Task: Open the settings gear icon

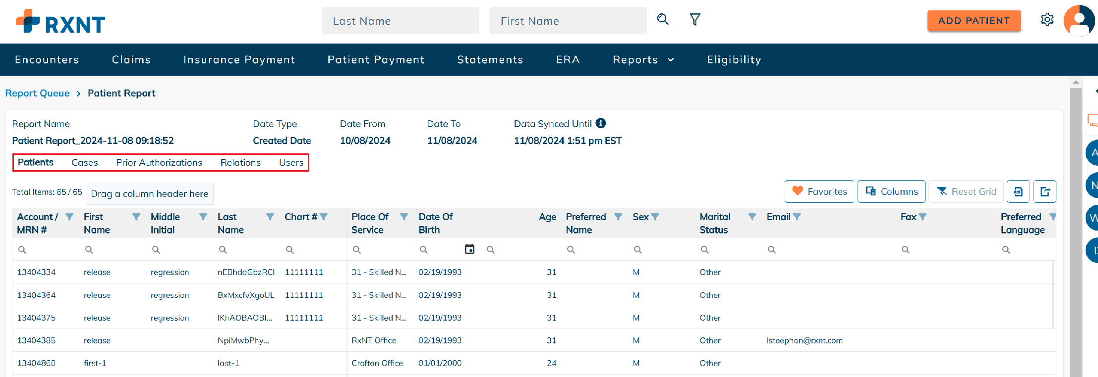Action: pos(1047,20)
